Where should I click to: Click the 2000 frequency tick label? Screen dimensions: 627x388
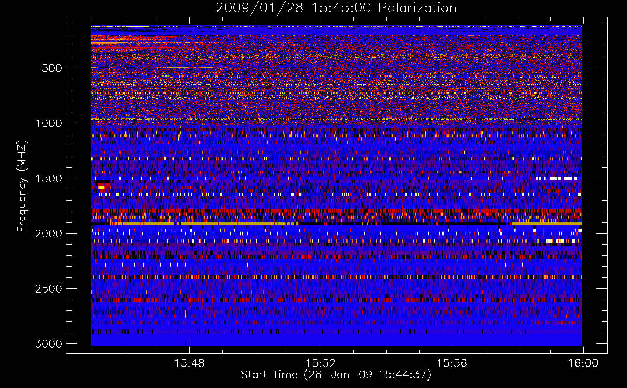(49, 234)
